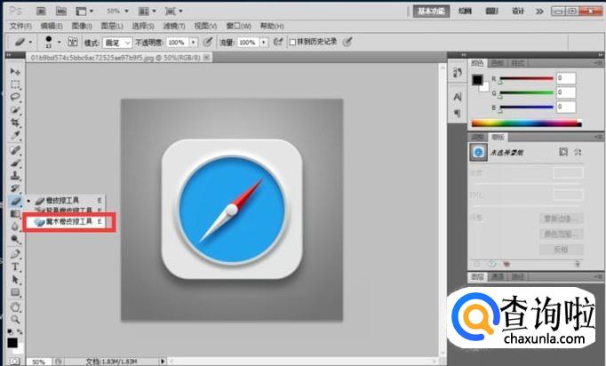606x366 pixels.
Task: Open the History panel icon in dock
Action: pyautogui.click(x=458, y=73)
